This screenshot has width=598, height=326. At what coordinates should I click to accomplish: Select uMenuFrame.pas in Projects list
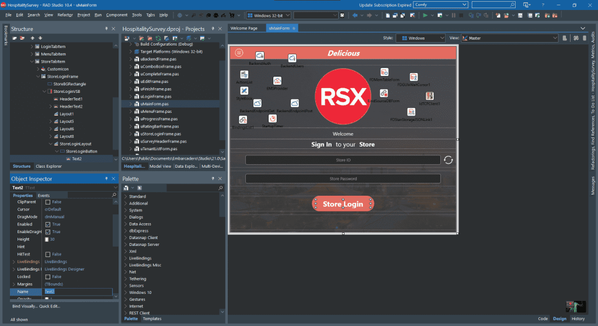(156, 112)
